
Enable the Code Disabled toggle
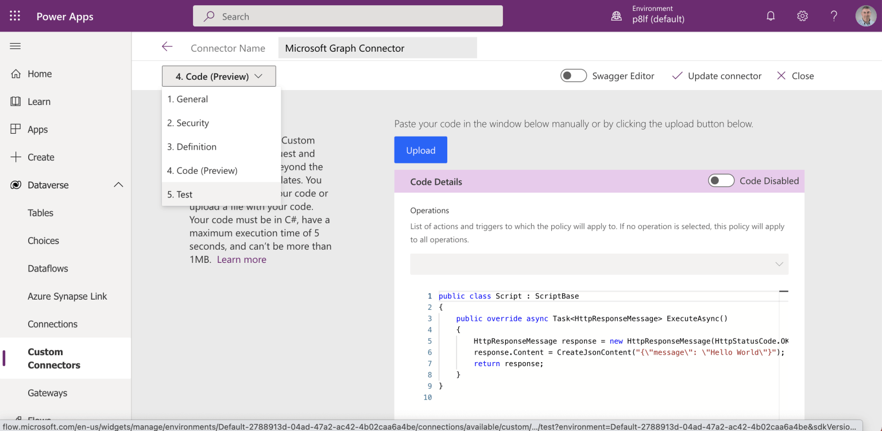[721, 181]
